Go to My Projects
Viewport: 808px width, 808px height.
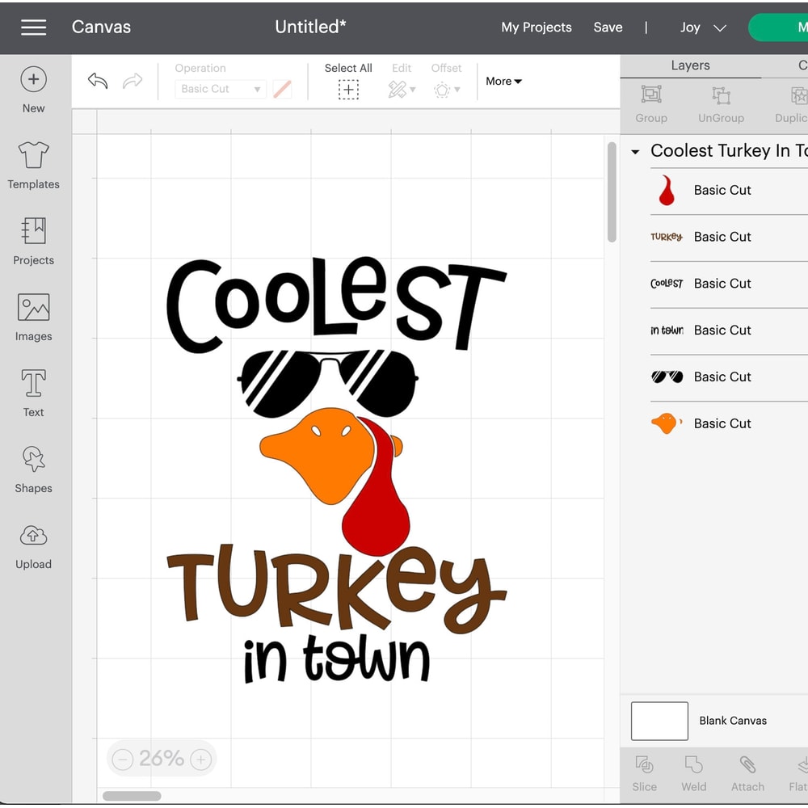(x=536, y=27)
